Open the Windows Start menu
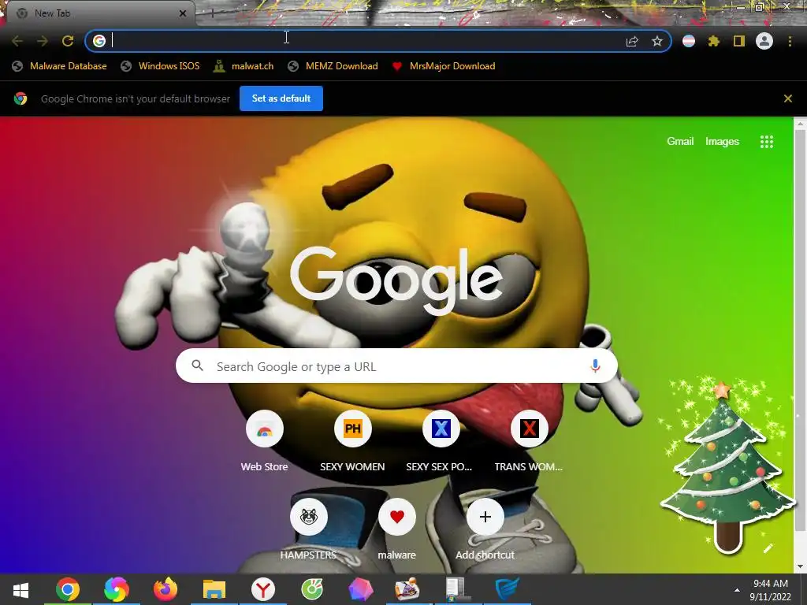Image resolution: width=807 pixels, height=605 pixels. coord(20,589)
